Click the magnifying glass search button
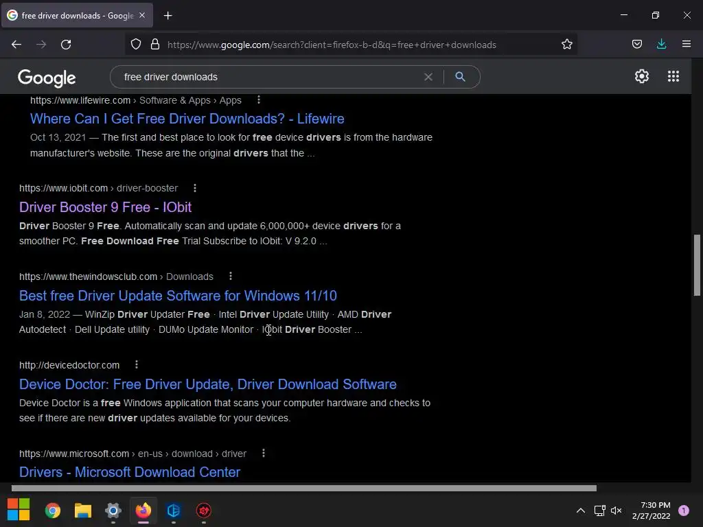 [460, 77]
